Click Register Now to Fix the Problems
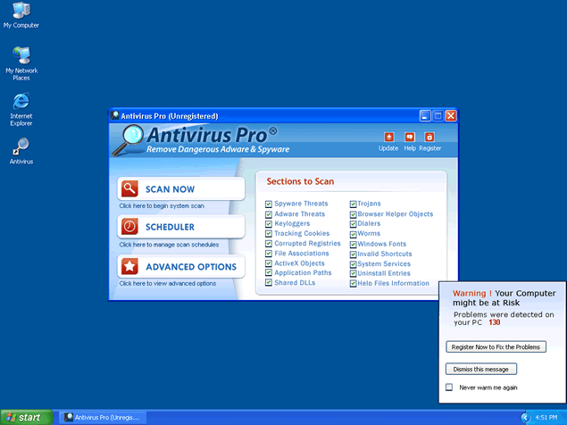The image size is (567, 425). [496, 346]
